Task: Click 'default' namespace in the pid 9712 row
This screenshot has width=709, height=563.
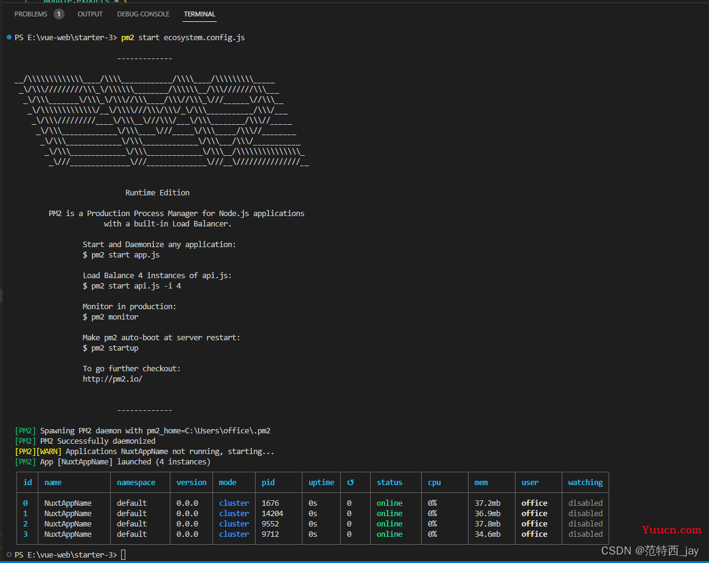Action: pos(131,534)
